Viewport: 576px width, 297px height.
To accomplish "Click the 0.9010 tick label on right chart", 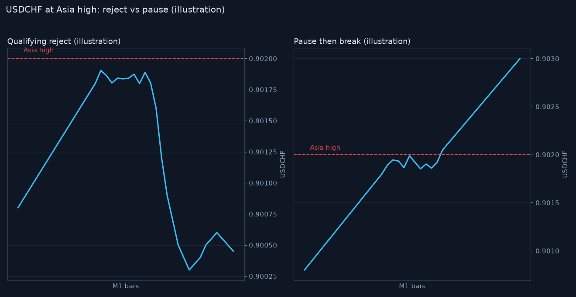I will pos(547,251).
